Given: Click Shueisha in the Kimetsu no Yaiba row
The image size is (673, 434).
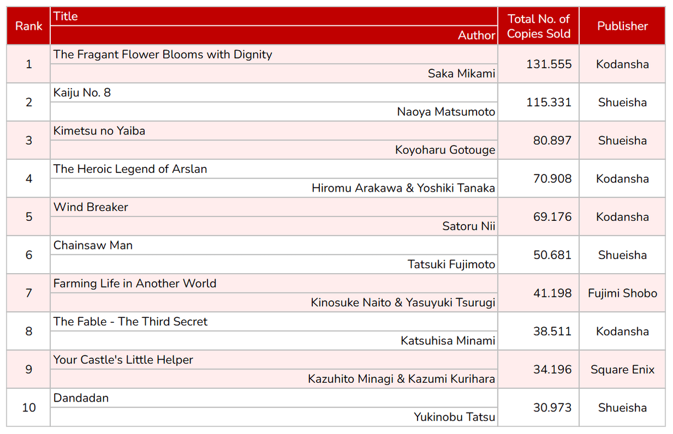Looking at the screenshot, I should point(622,140).
